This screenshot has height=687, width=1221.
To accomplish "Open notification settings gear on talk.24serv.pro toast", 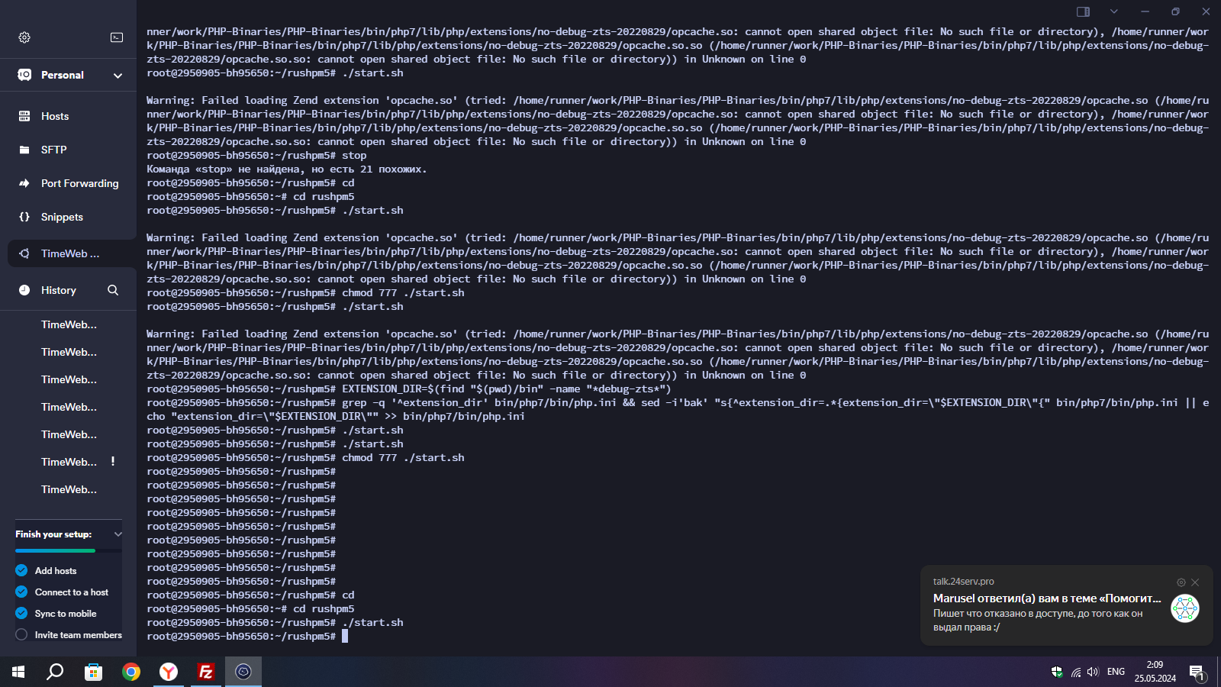I will [x=1181, y=582].
